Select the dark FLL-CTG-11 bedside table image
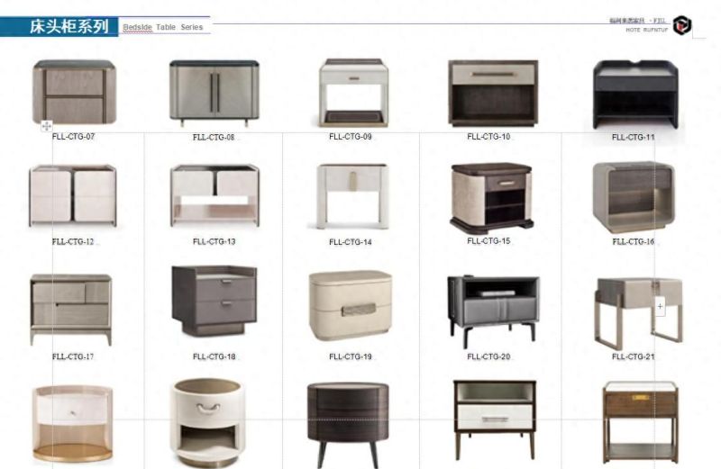 (635, 95)
